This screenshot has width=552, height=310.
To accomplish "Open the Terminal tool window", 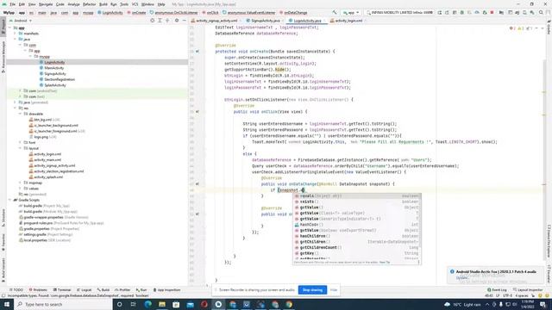I will (62, 290).
